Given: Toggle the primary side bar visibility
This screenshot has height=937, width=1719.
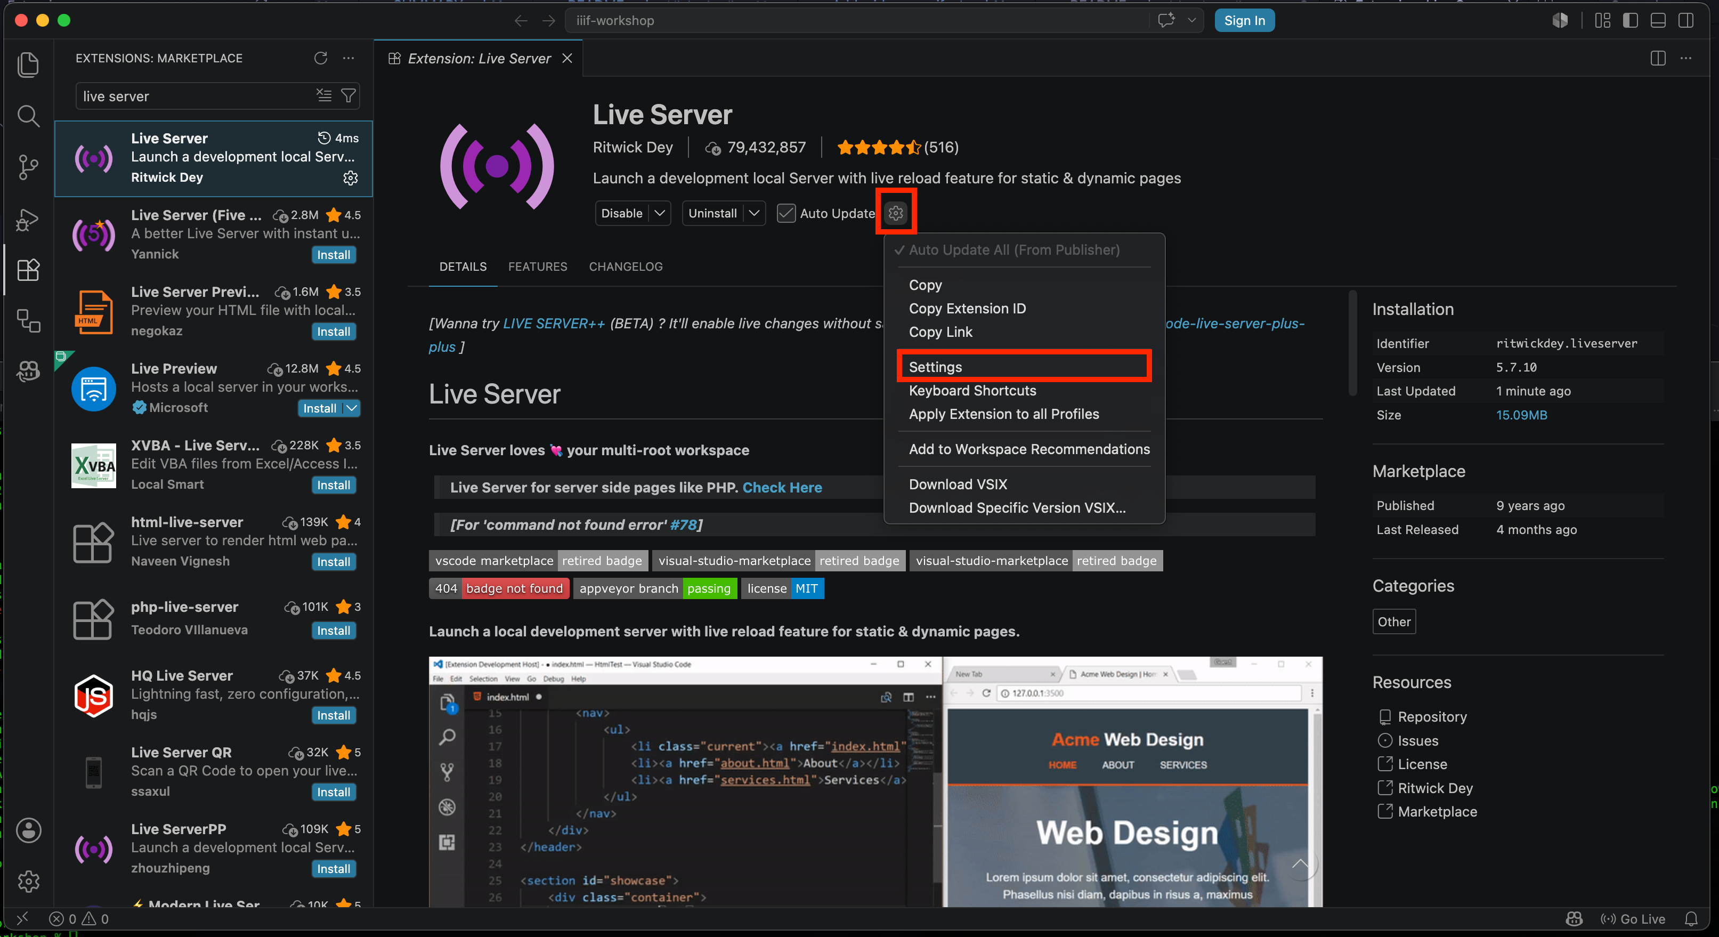Looking at the screenshot, I should pos(1629,21).
